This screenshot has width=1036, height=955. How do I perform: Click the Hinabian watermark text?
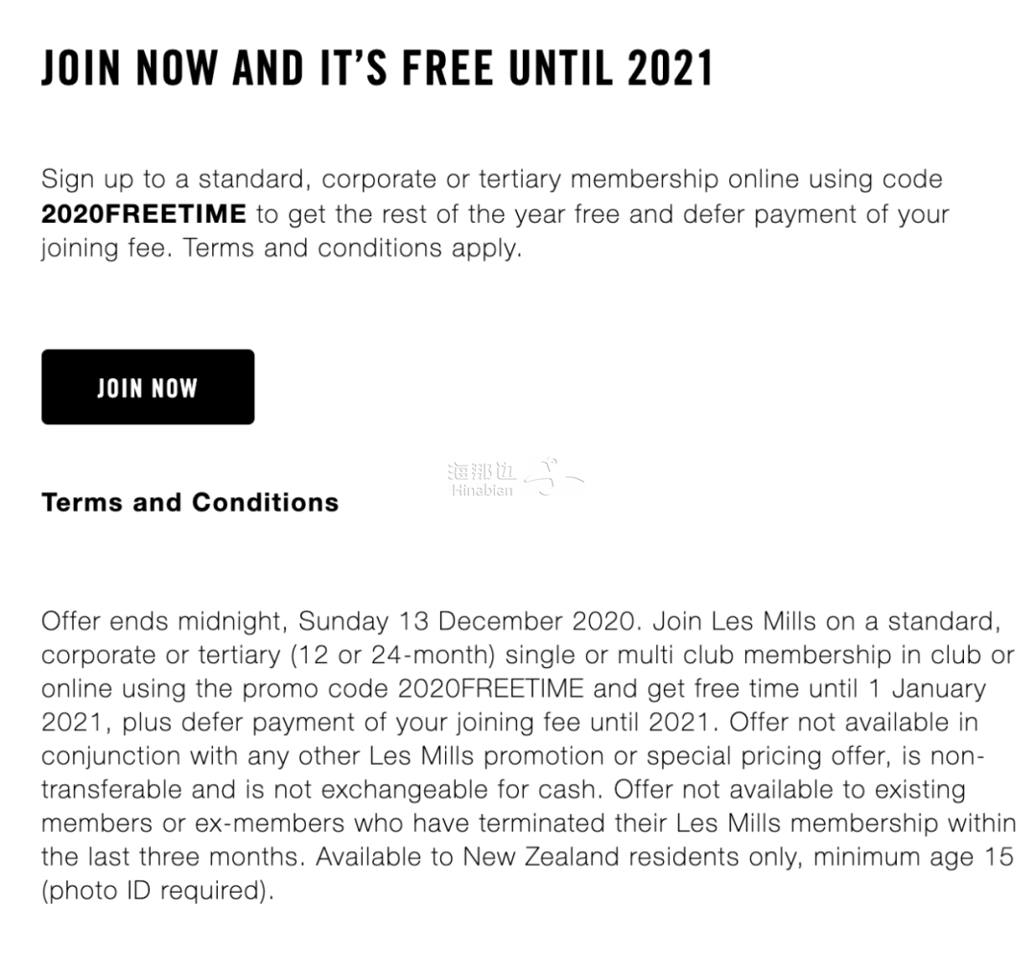(483, 490)
